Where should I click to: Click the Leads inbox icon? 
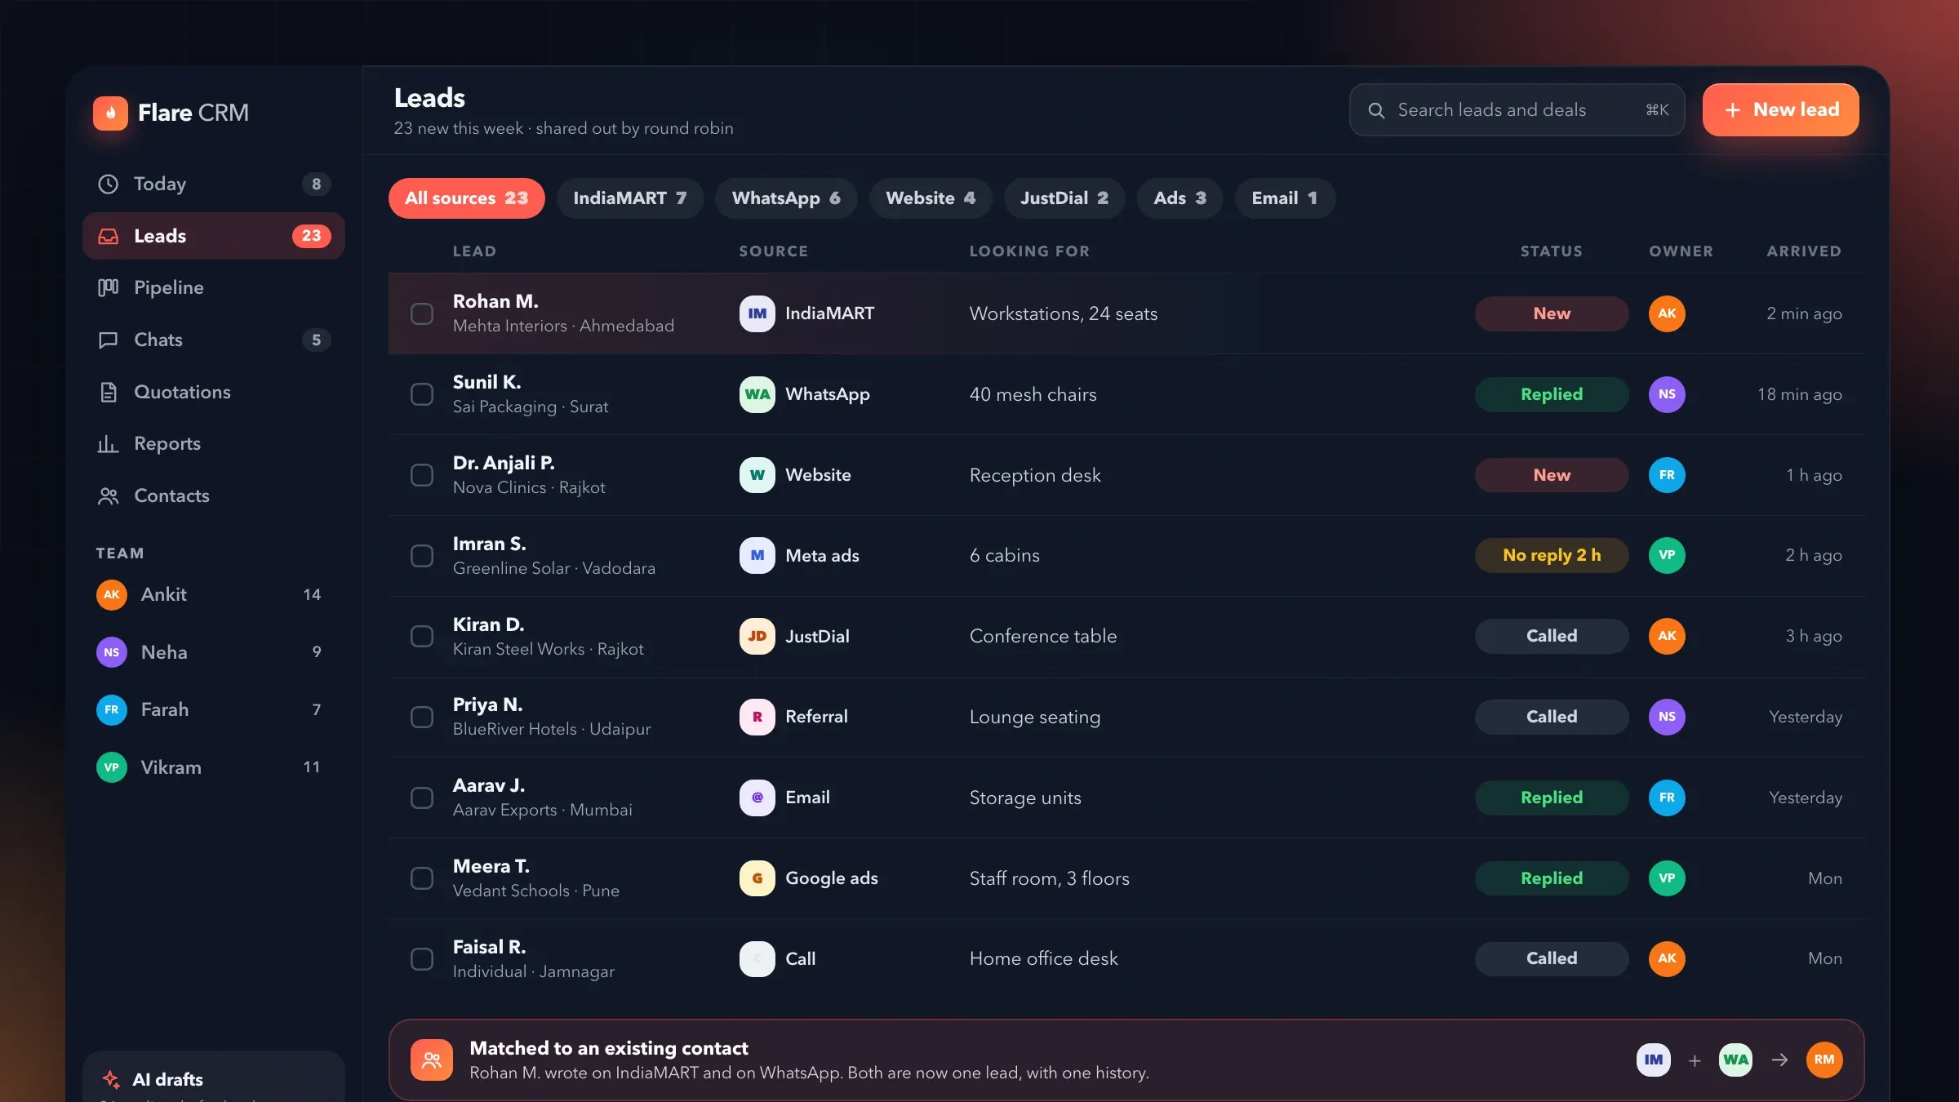click(x=108, y=236)
